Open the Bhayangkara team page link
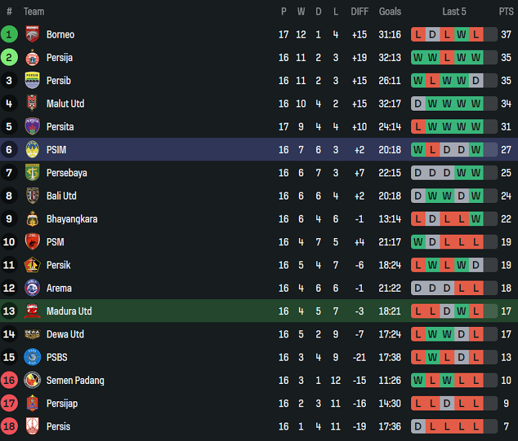This screenshot has width=518, height=441. tap(72, 219)
